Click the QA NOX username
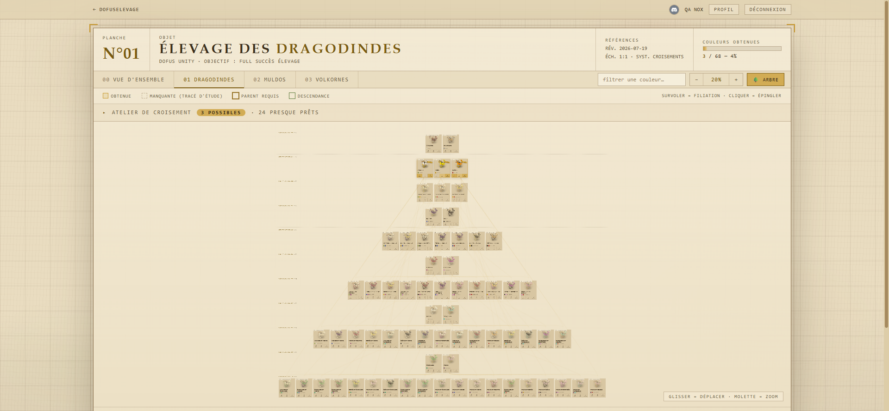The image size is (889, 411). pyautogui.click(x=694, y=9)
